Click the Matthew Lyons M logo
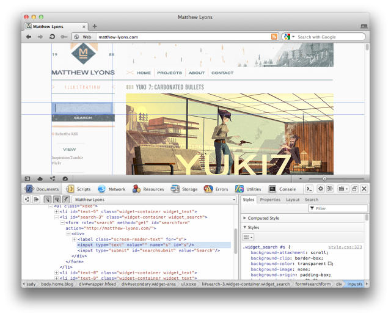This screenshot has width=391, height=317. pyautogui.click(x=83, y=53)
